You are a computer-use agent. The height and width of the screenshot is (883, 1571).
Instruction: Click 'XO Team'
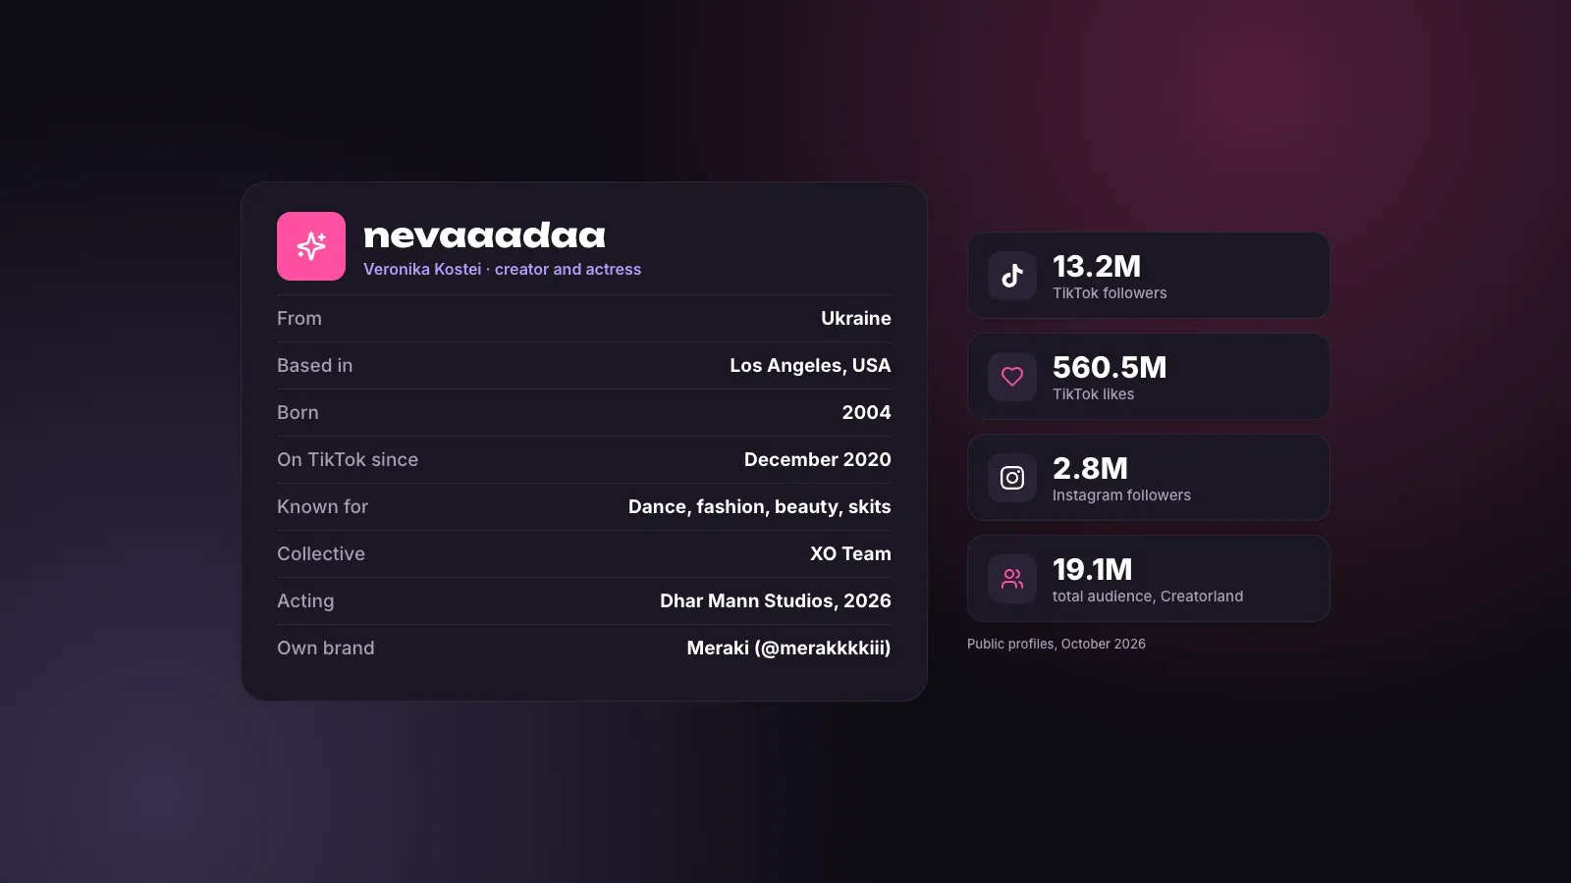point(850,553)
